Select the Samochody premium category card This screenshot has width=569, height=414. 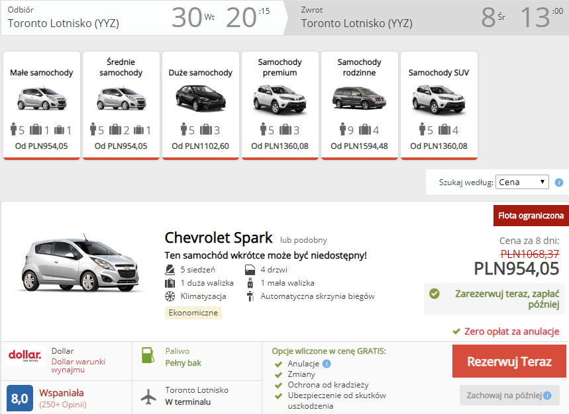tap(280, 105)
